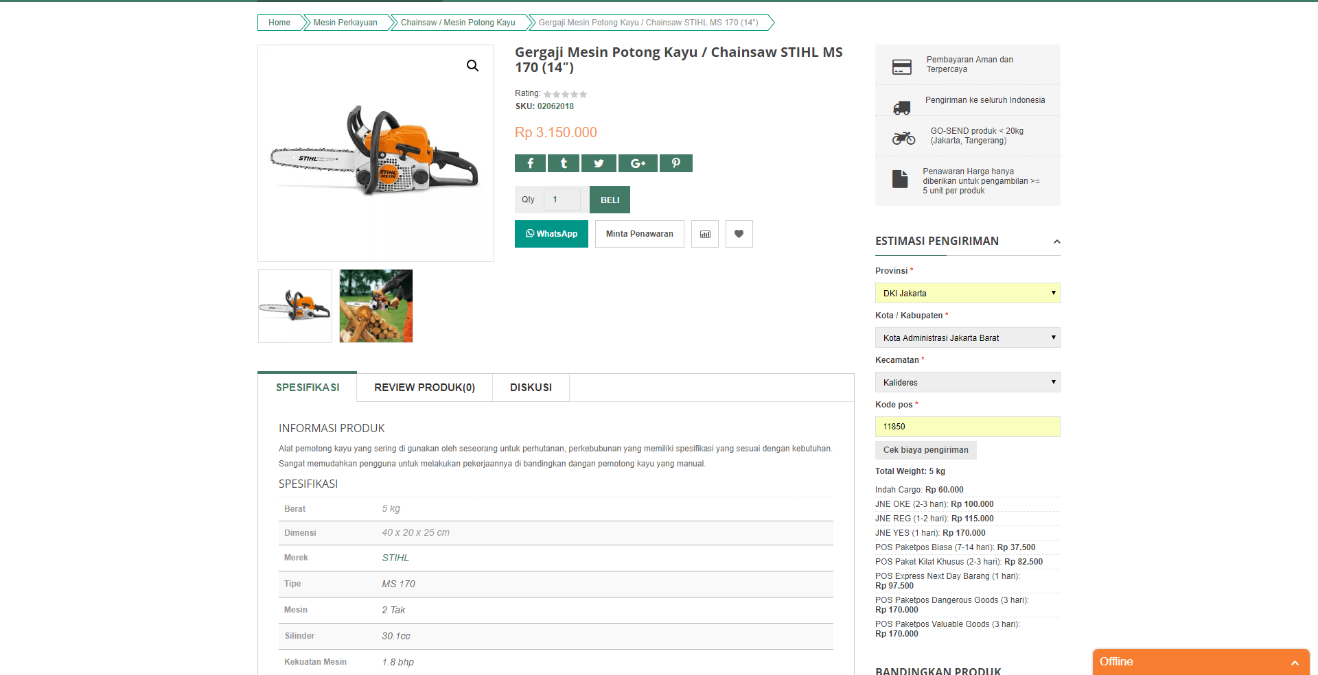
Task: Collapse the Estimasi Pengiriman section
Action: (x=1057, y=241)
